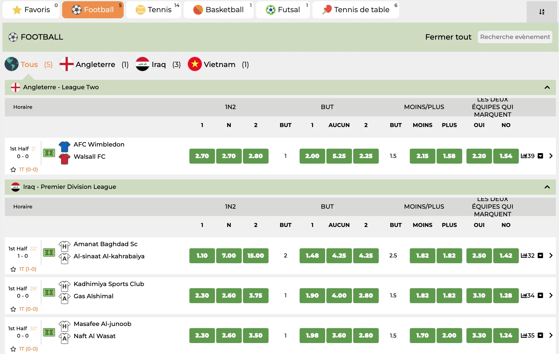Screen dimensions: 559x354
Task: Expand dropdown box on Amanat Baghdad row
Action: (540, 256)
